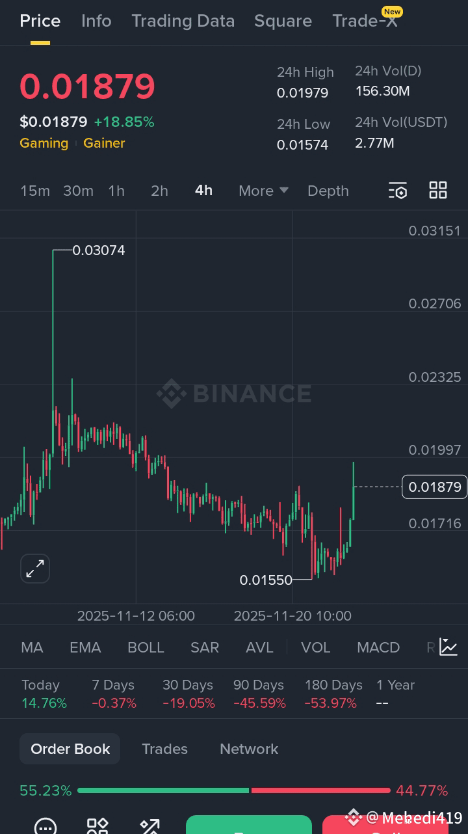Screen dimensions: 468x834
Task: Tap the 2025-11-20 10:00 date axis label
Action: [x=292, y=615]
